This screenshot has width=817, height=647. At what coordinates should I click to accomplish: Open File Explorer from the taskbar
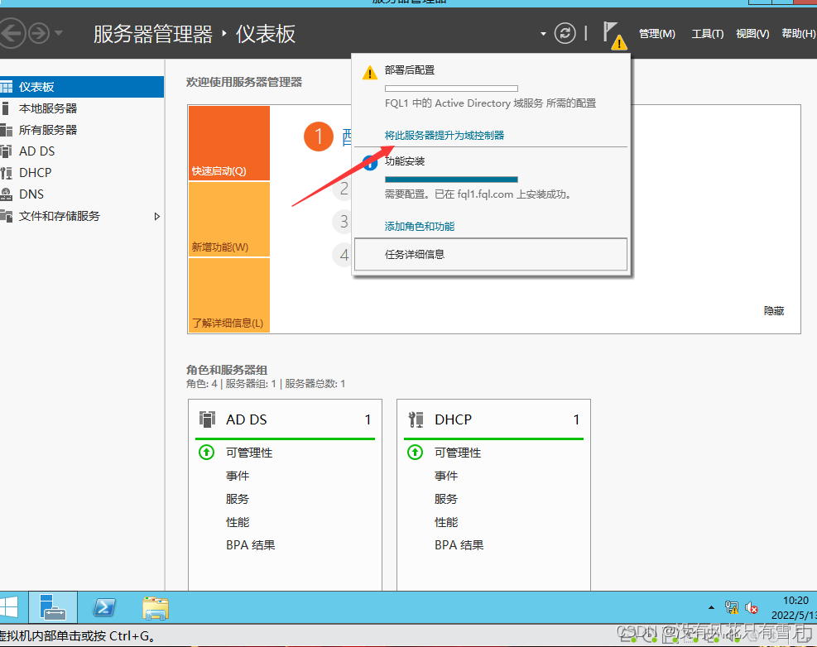click(156, 608)
